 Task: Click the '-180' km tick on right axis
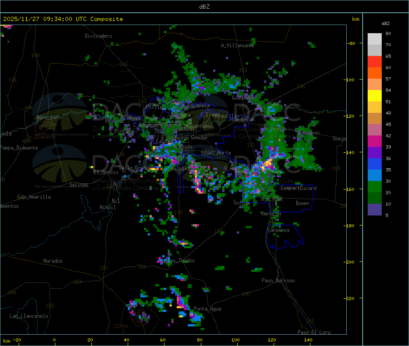tap(349, 226)
